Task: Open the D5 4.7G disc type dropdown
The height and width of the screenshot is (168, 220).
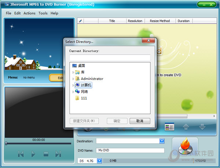Action: pos(100,161)
